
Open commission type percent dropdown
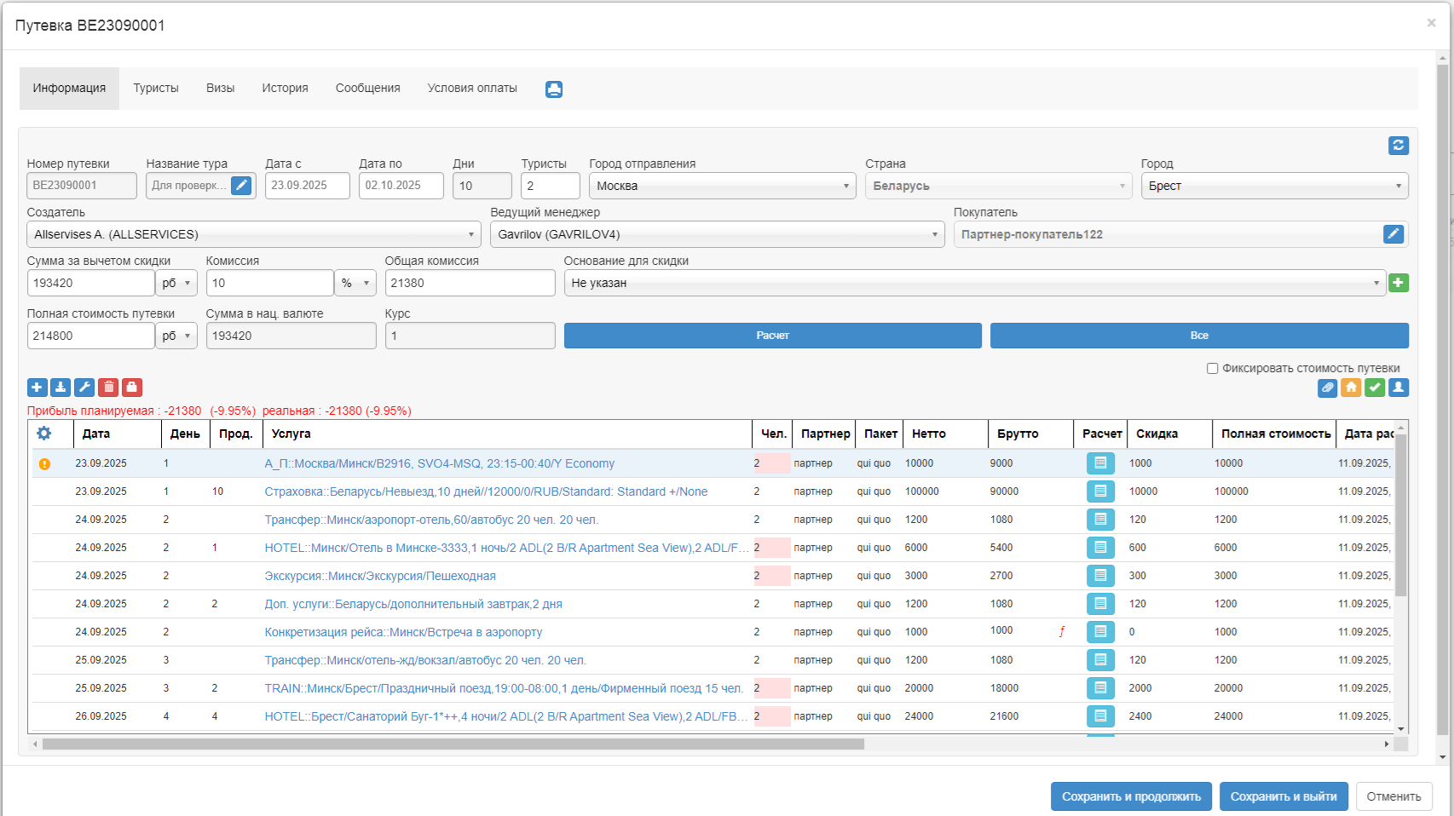(355, 283)
